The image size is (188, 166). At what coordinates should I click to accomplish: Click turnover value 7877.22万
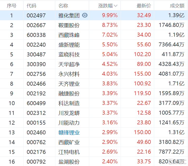(171, 152)
